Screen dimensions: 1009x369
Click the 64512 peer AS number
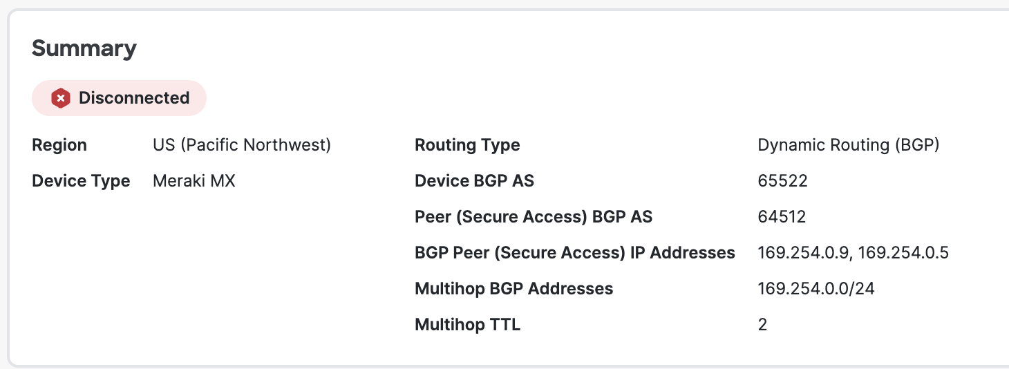pyautogui.click(x=782, y=217)
